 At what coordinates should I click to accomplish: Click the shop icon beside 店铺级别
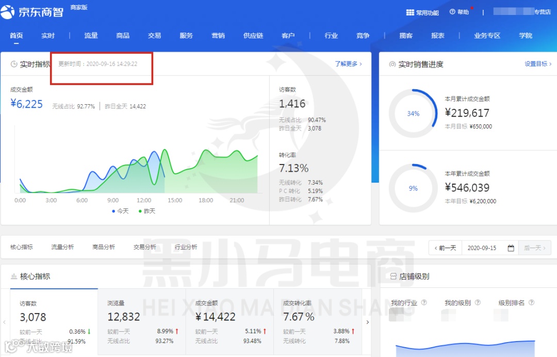393,277
